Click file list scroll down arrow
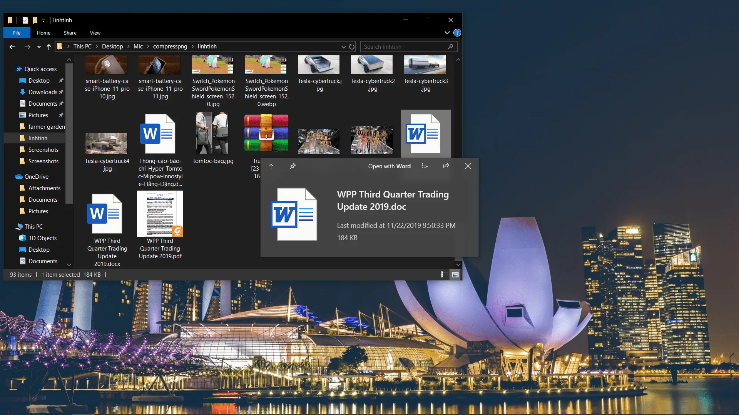This screenshot has width=739, height=415. point(458,265)
